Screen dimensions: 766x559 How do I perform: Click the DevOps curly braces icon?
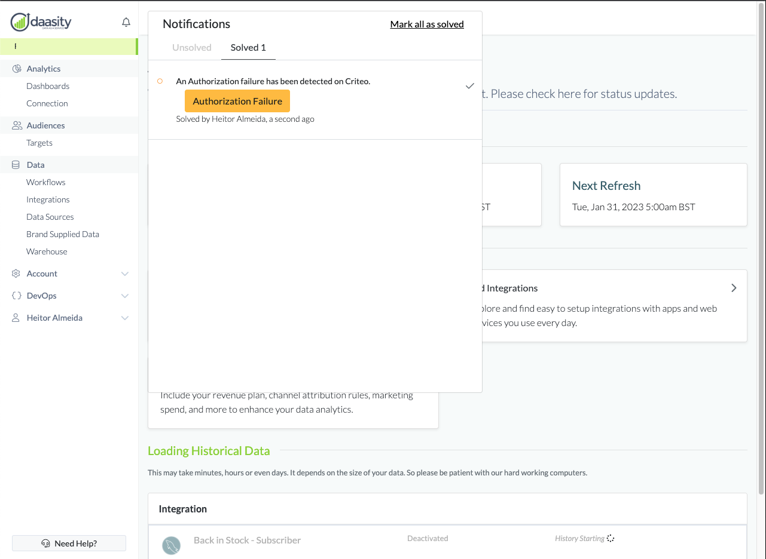[17, 296]
